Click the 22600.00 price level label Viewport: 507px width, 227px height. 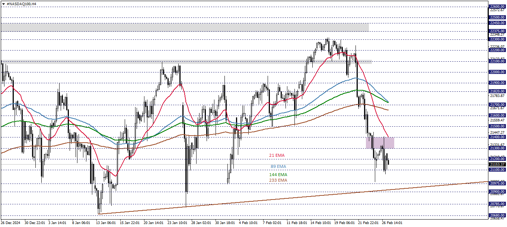(498, 6)
